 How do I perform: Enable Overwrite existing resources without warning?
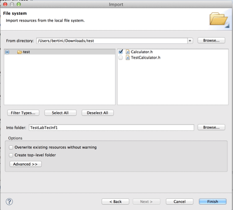tap(11, 147)
